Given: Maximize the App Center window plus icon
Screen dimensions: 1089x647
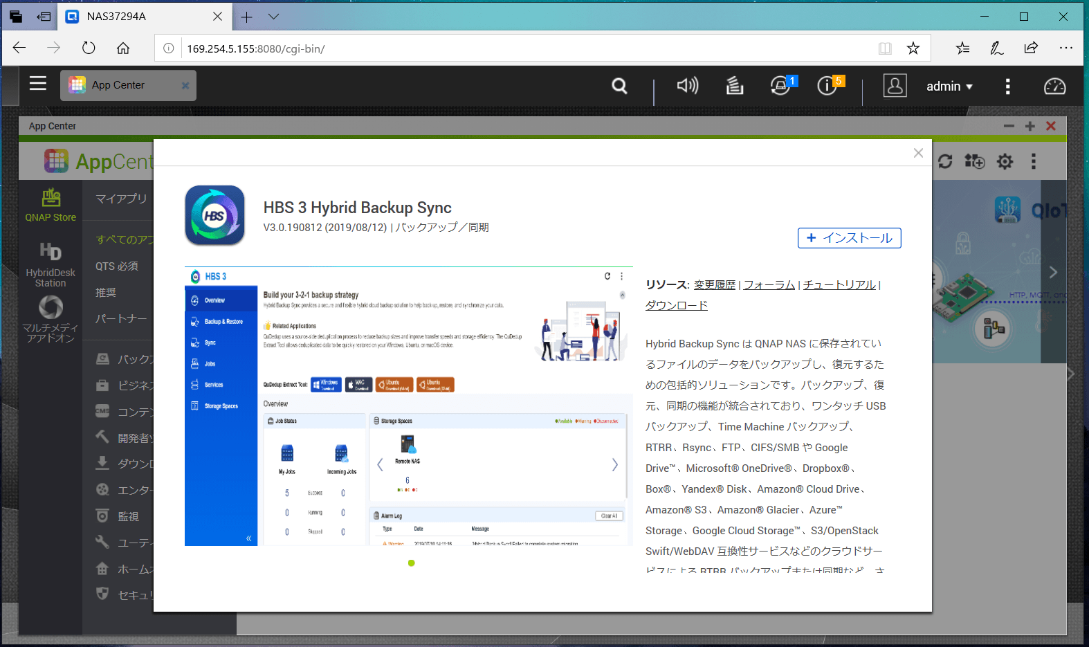Looking at the screenshot, I should [1030, 126].
